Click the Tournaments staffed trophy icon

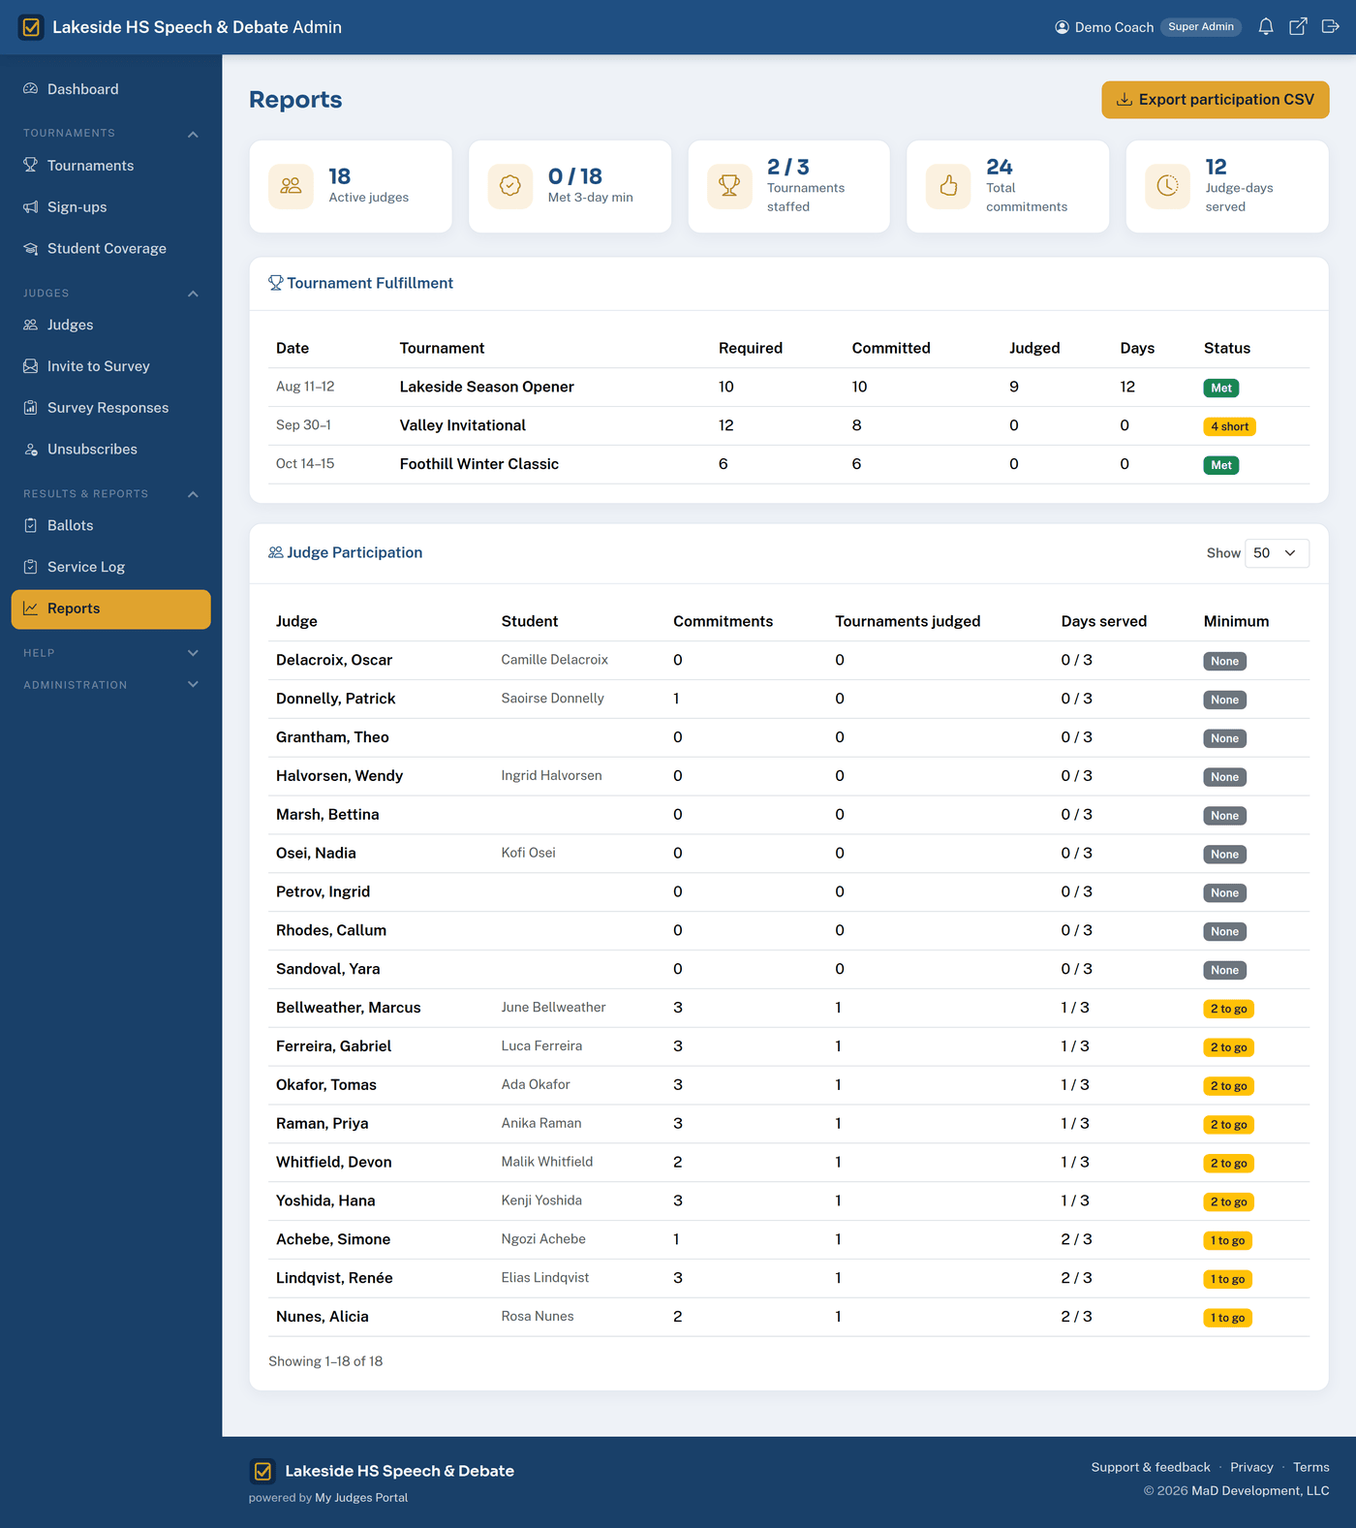pos(729,186)
